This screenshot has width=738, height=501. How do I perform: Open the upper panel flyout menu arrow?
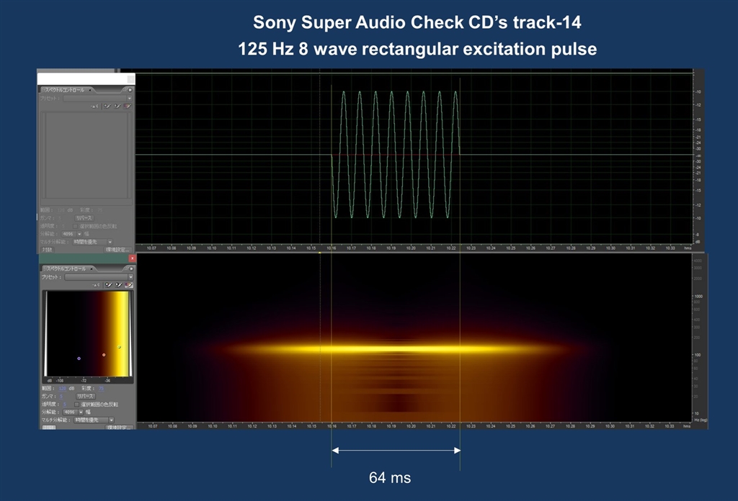point(130,90)
